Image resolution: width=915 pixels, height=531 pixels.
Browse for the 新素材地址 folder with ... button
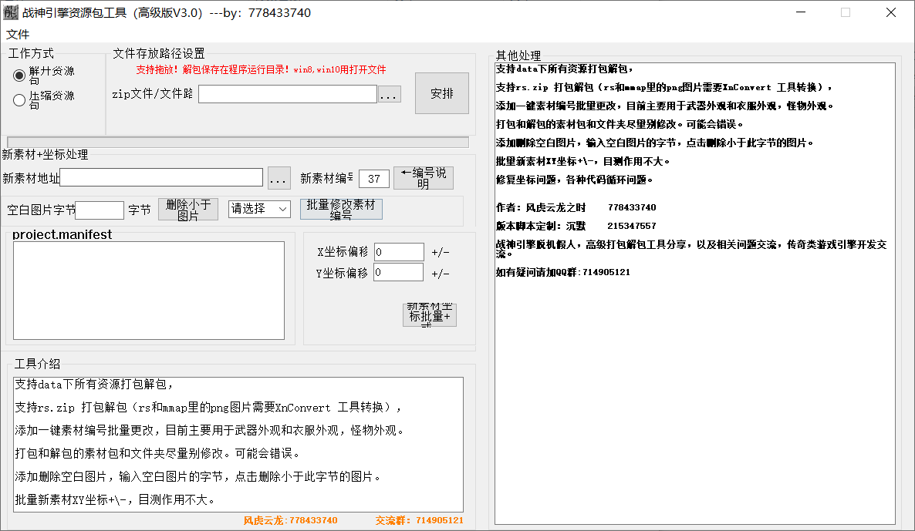pyautogui.click(x=279, y=178)
